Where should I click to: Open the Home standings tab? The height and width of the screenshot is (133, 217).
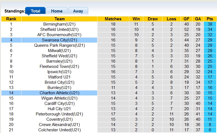pos(57,11)
